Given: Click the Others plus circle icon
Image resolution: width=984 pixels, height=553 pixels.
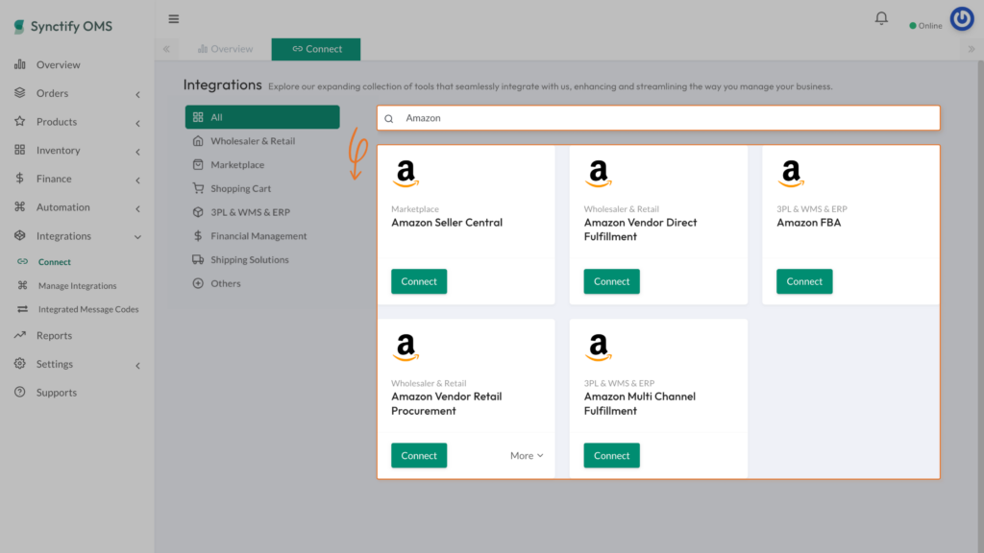Looking at the screenshot, I should [x=198, y=283].
